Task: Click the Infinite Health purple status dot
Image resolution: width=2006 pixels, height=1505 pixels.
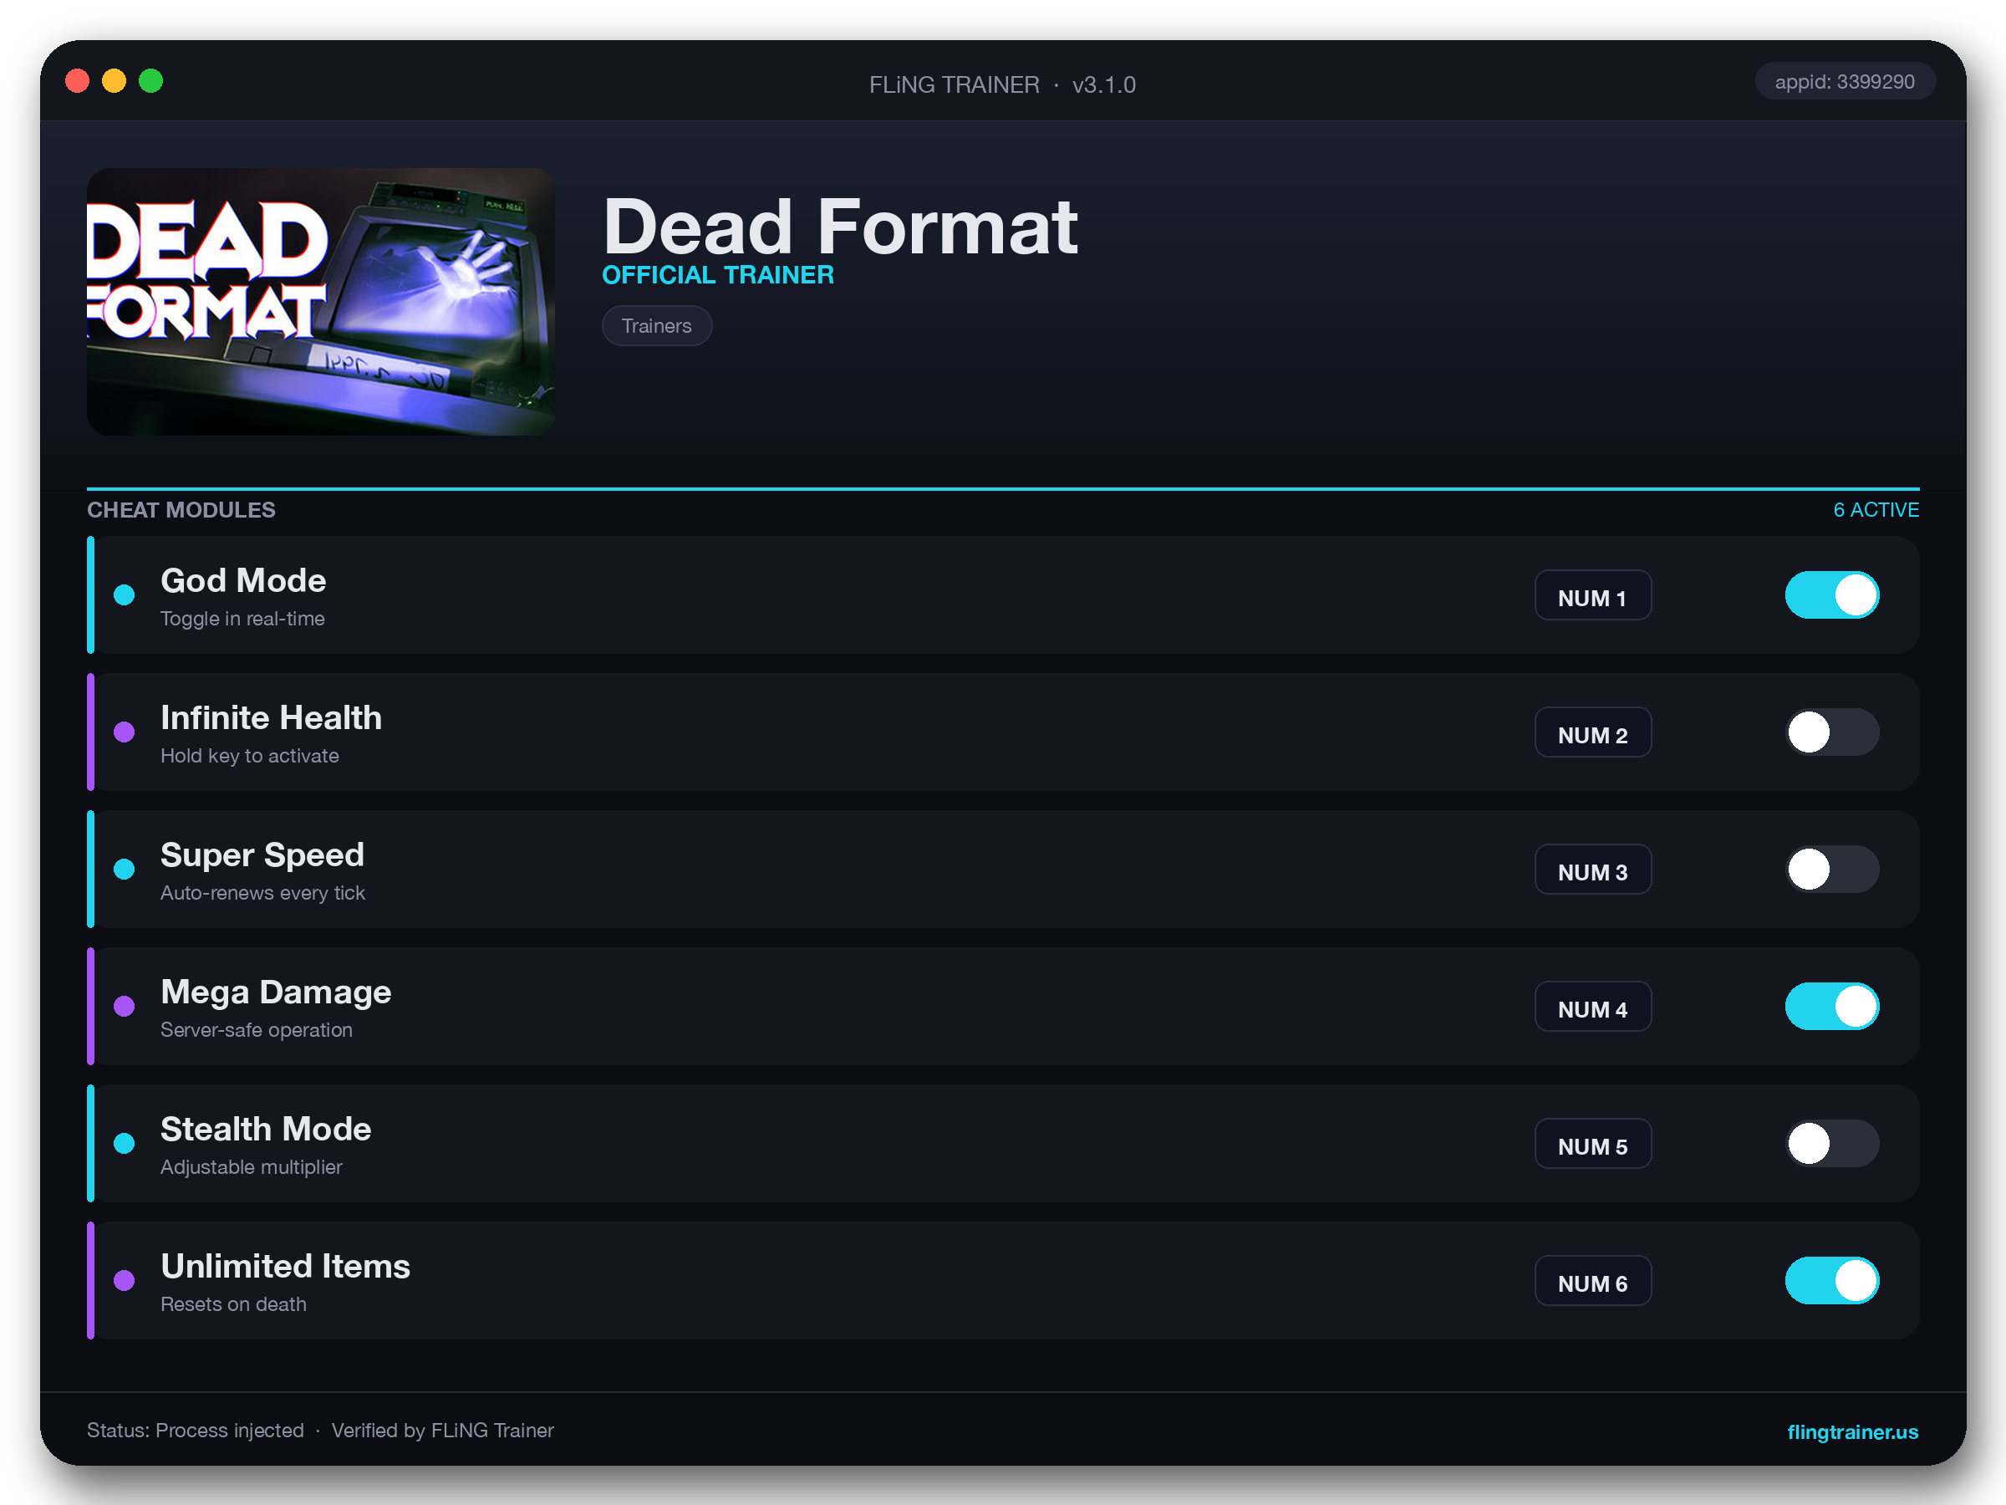Action: coord(125,732)
